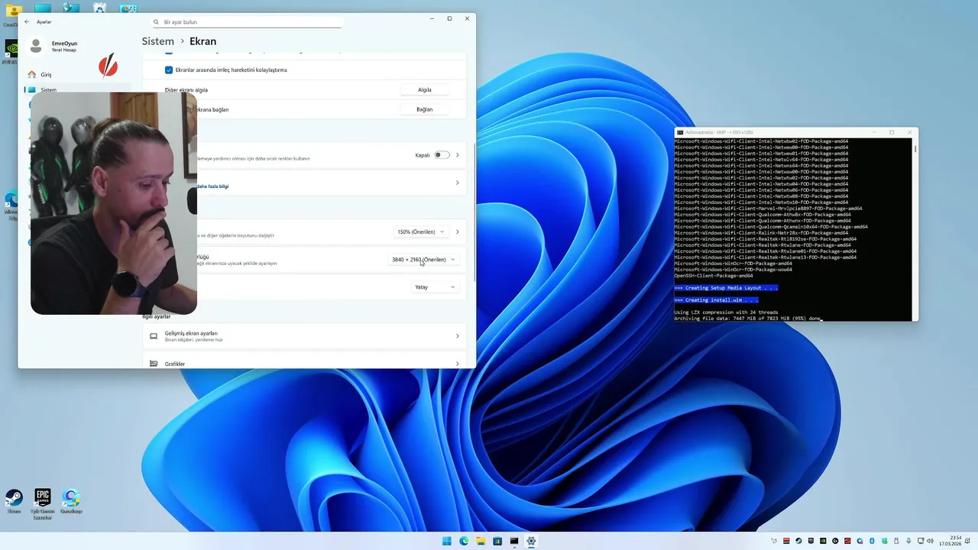Click the Algıla button
This screenshot has height=550, width=978.
[424, 89]
